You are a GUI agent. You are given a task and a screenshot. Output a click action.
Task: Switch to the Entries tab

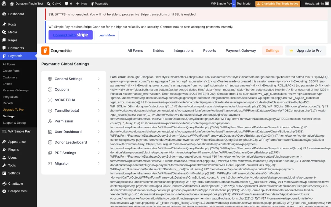pos(158,51)
